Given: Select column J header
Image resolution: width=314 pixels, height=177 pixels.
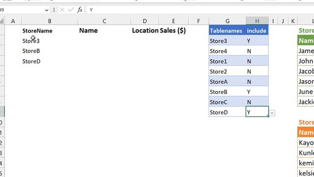Looking at the screenshot, I should 283,21.
